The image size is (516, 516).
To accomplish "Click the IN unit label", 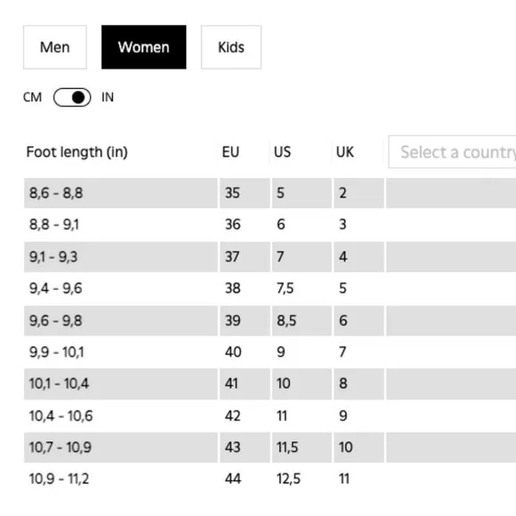I will (x=108, y=97).
